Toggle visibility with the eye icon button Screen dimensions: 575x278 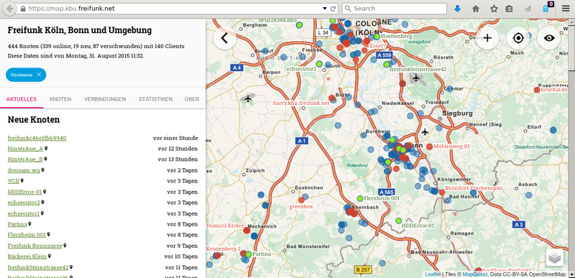tap(549, 38)
